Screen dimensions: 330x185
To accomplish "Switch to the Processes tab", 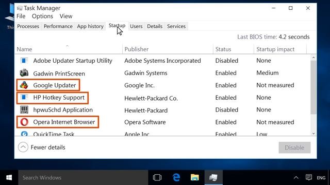I will point(28,26).
